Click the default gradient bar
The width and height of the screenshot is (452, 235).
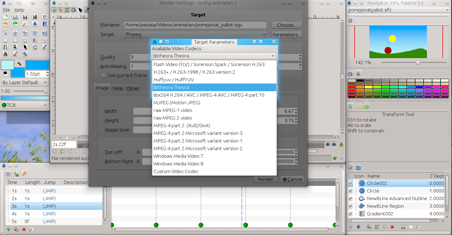(x=25, y=98)
